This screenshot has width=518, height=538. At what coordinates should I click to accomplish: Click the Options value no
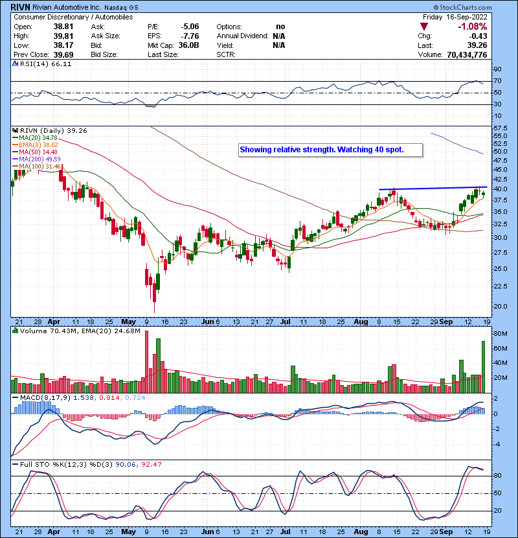click(x=280, y=27)
